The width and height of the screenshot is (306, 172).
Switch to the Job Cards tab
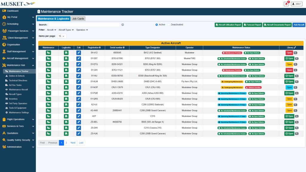pos(78,19)
